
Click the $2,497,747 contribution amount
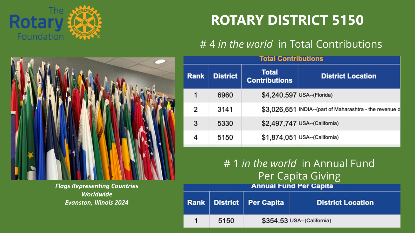click(279, 123)
